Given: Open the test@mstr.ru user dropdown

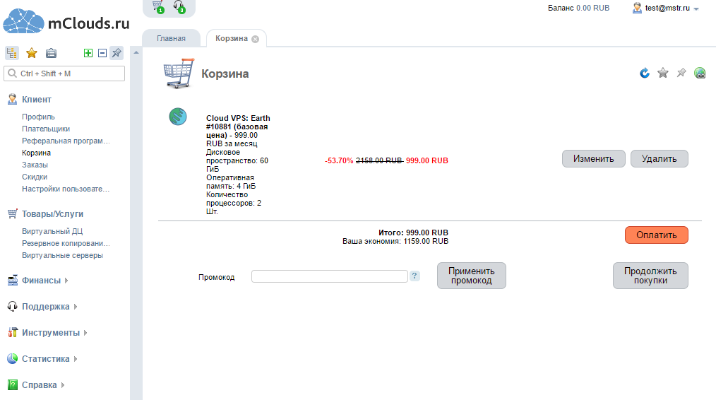Looking at the screenshot, I should (x=696, y=8).
